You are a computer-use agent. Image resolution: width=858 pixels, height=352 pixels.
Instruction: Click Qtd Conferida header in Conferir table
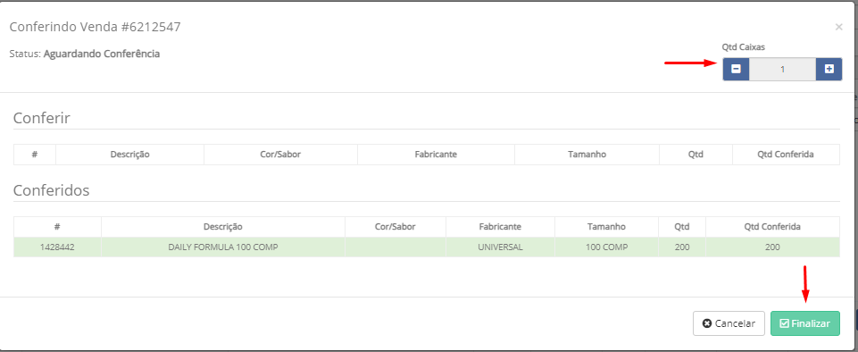pyautogui.click(x=786, y=155)
